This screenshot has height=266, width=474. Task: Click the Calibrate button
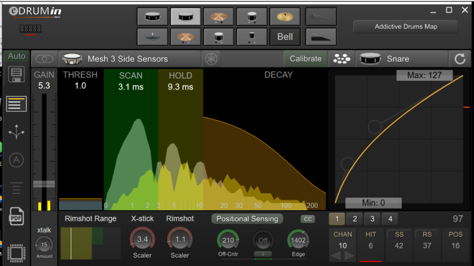click(x=305, y=59)
